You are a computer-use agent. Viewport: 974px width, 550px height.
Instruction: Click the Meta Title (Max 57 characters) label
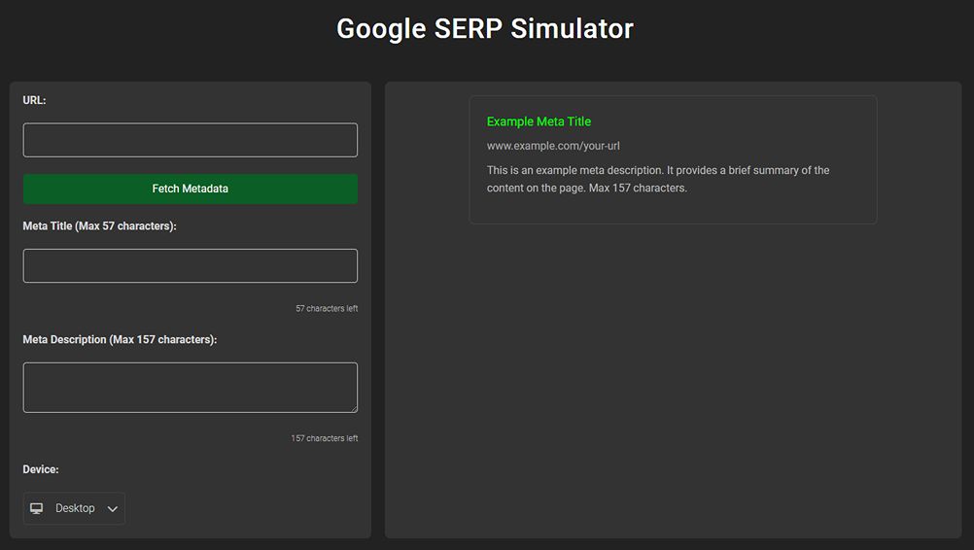(x=99, y=226)
